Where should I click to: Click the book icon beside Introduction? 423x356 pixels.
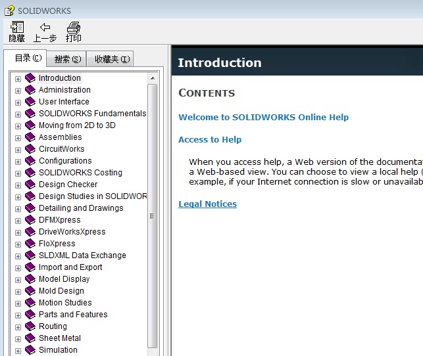click(x=30, y=78)
